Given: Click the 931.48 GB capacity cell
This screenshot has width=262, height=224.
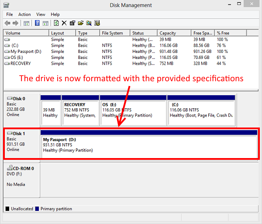Looking at the screenshot, I should (169, 52).
